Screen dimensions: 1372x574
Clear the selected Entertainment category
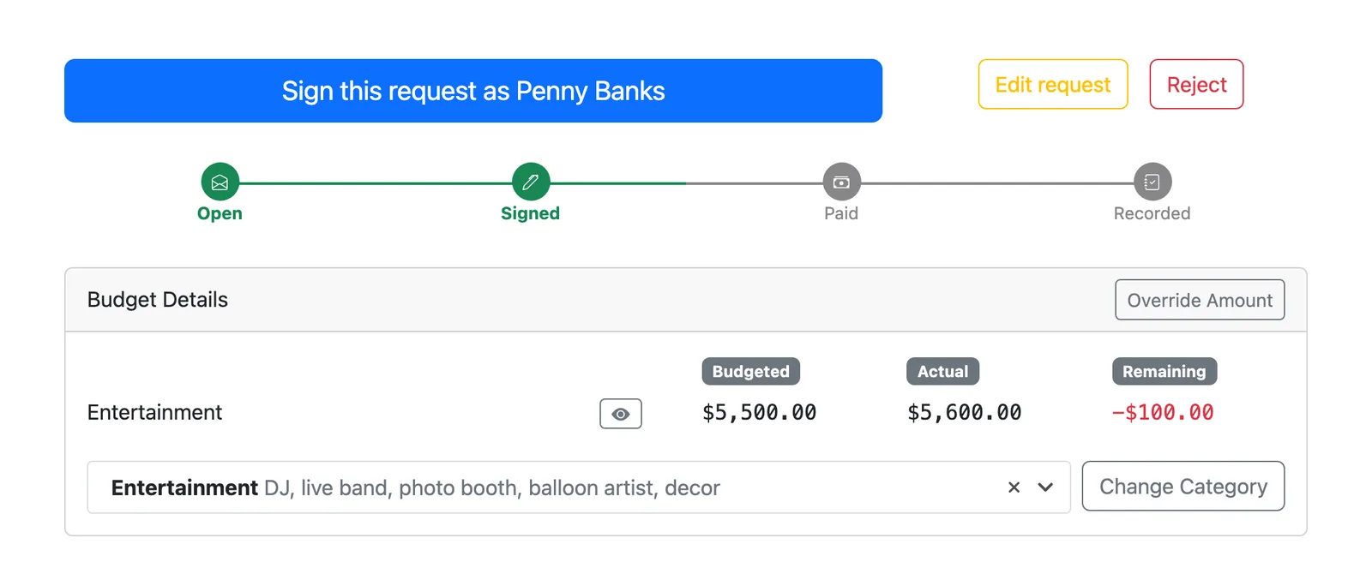click(x=1014, y=487)
